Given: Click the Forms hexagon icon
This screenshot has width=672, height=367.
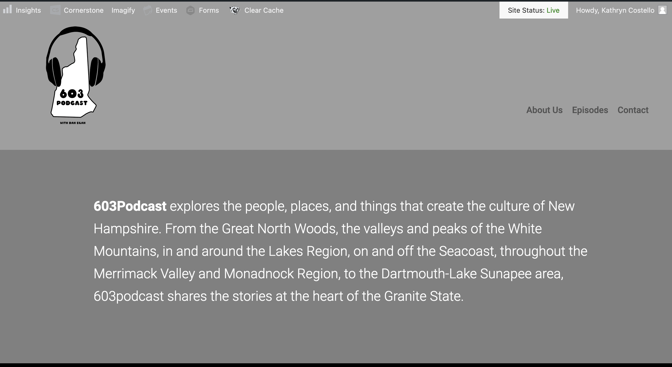Looking at the screenshot, I should 190,11.
